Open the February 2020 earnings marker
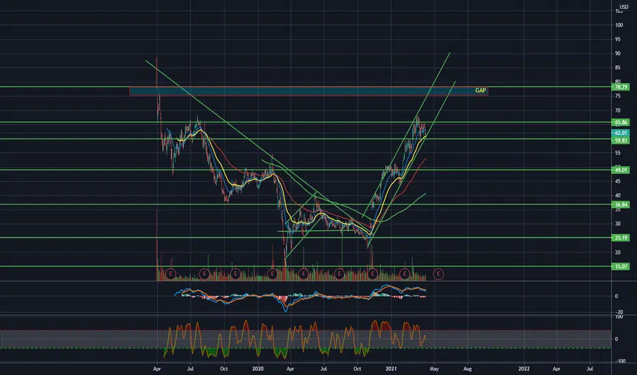Image resolution: width=637 pixels, height=375 pixels. pyautogui.click(x=272, y=274)
